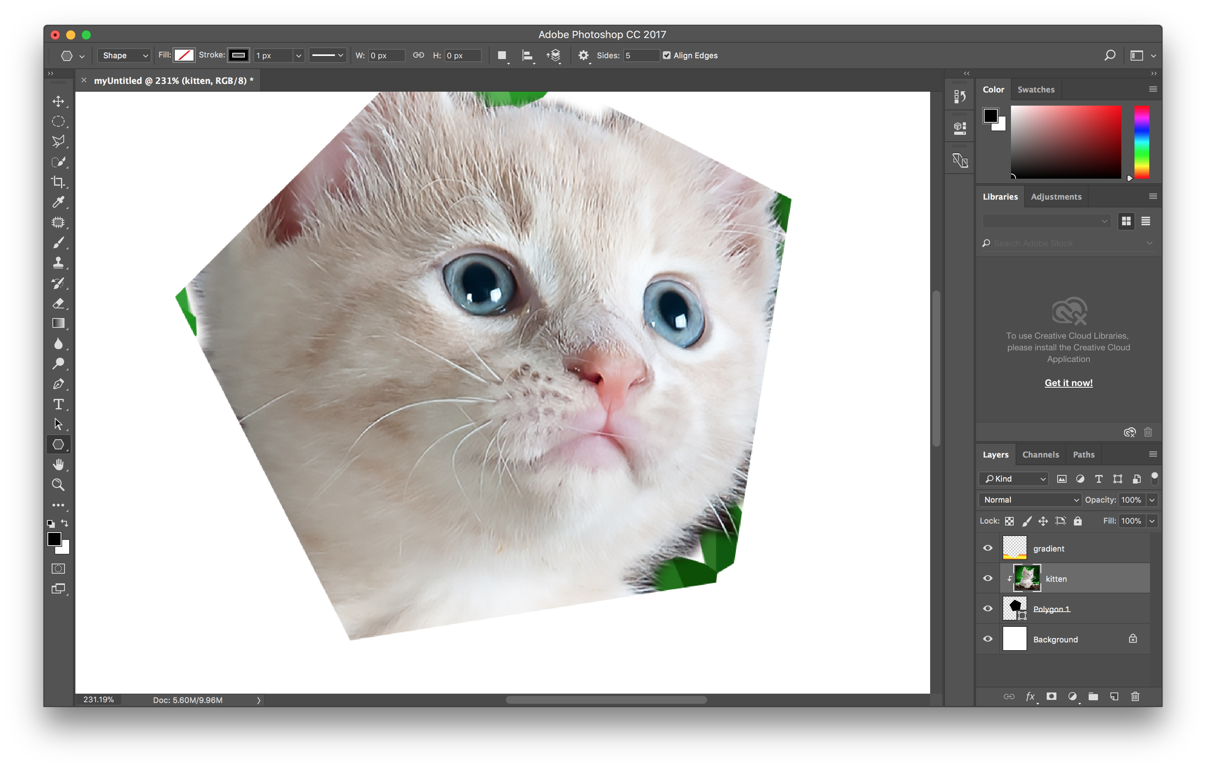Choose the Eyedropper tool

(x=59, y=202)
